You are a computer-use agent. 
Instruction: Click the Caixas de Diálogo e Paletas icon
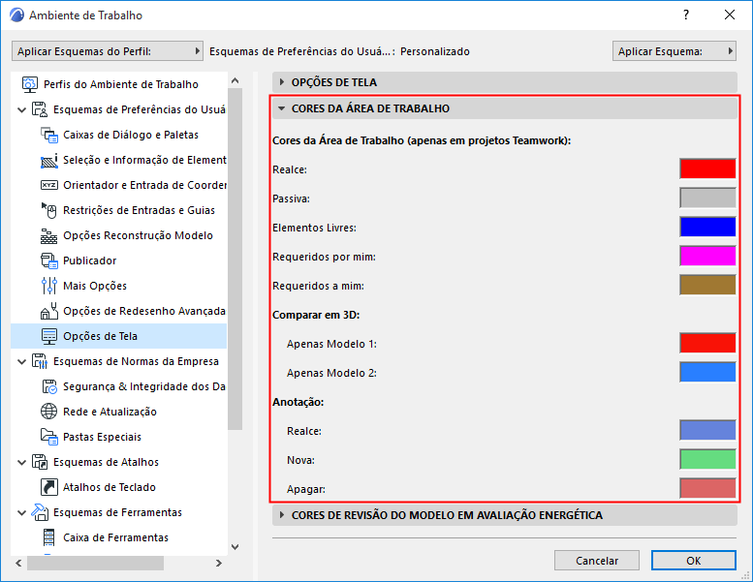click(49, 135)
